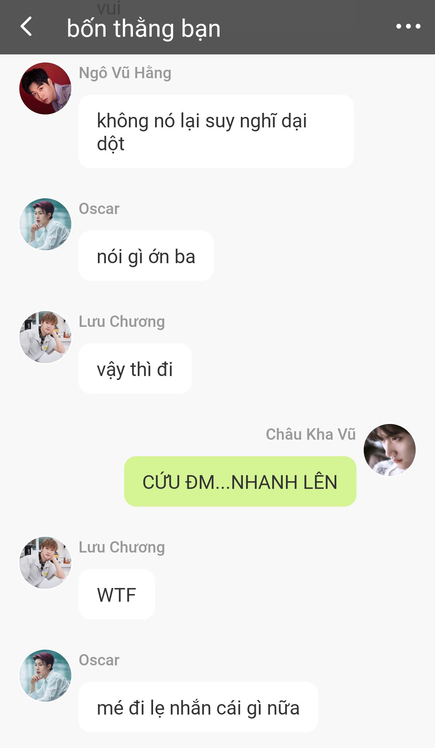Tap the 'Châu Kha Vũ' sender name

pos(311,434)
